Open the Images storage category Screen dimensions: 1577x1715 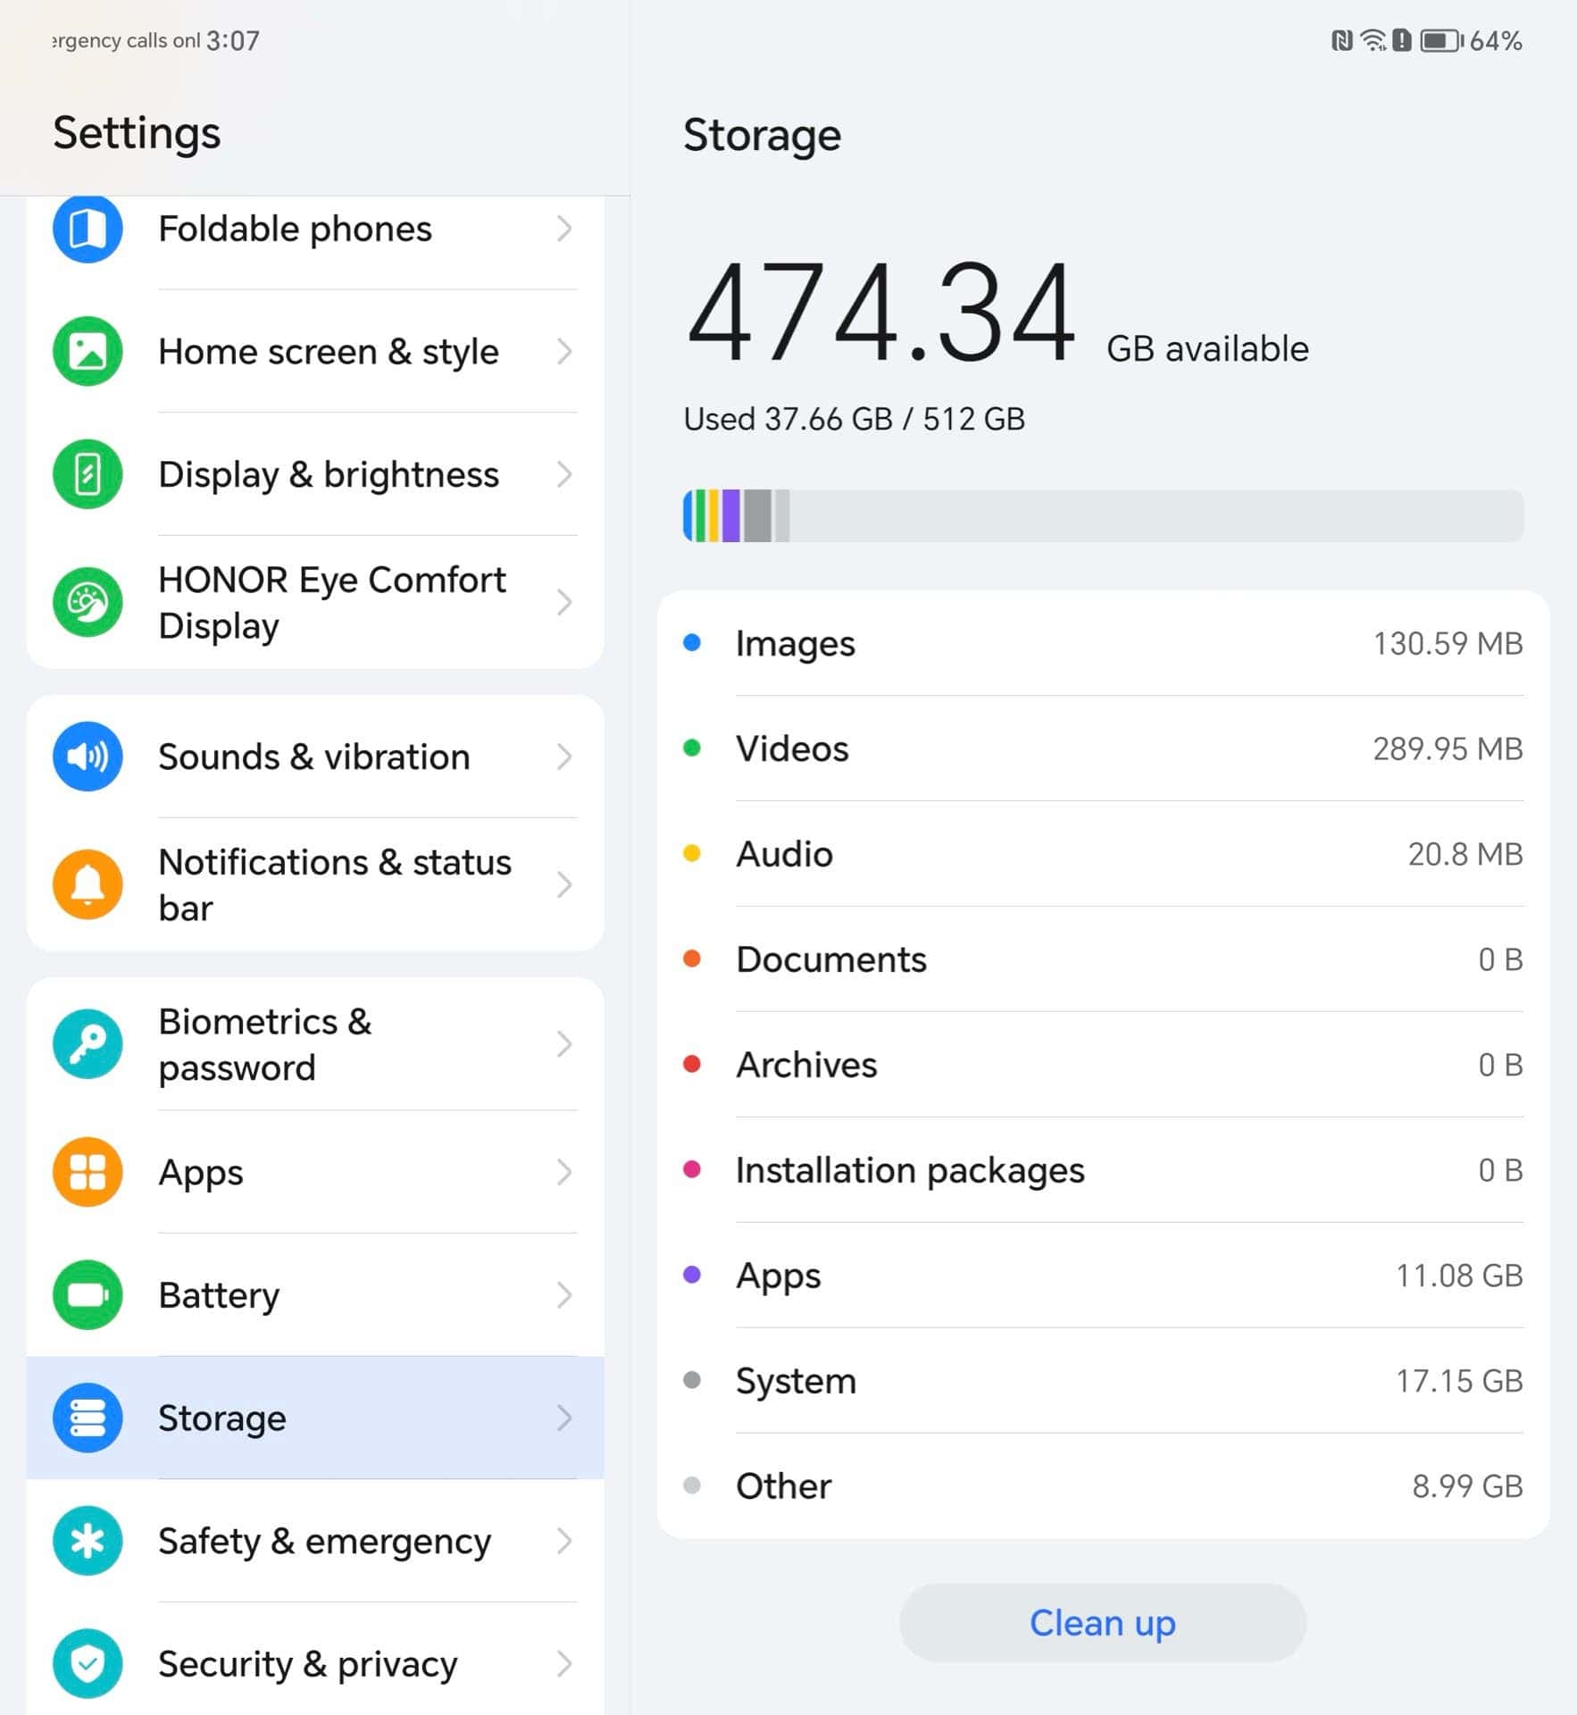point(1103,643)
